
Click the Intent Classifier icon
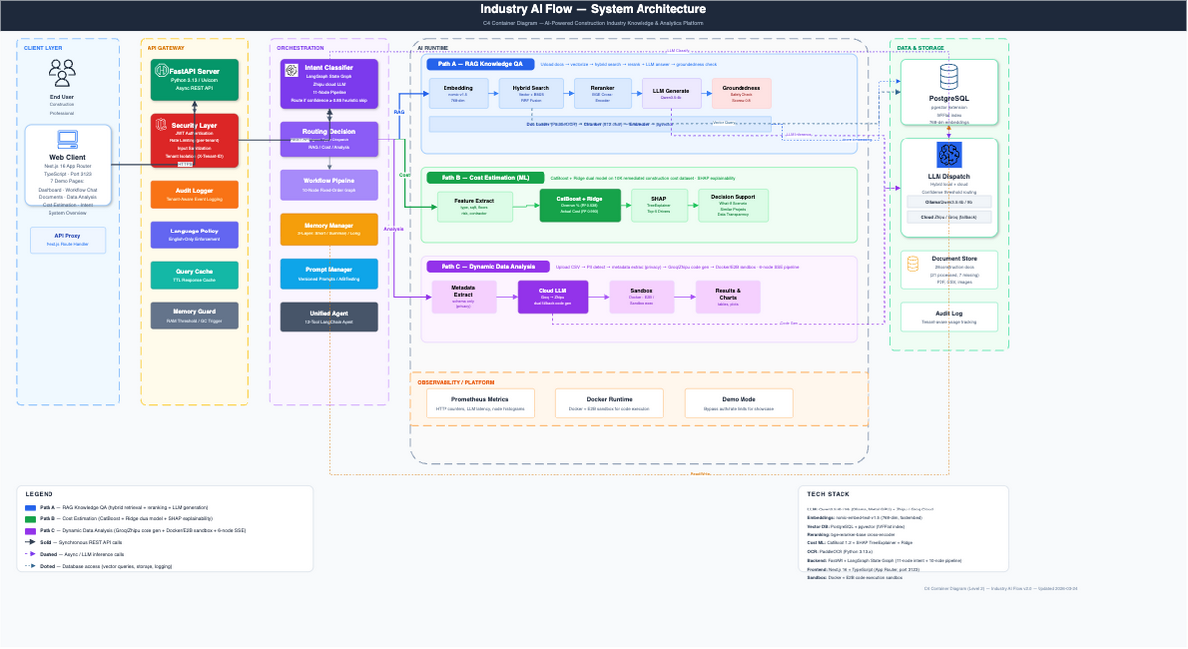pos(290,68)
